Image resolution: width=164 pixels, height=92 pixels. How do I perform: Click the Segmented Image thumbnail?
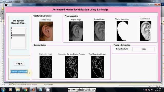point(46,67)
